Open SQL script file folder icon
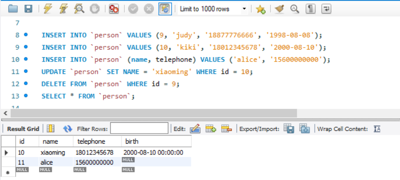This screenshot has width=400, height=180. pos(13,9)
